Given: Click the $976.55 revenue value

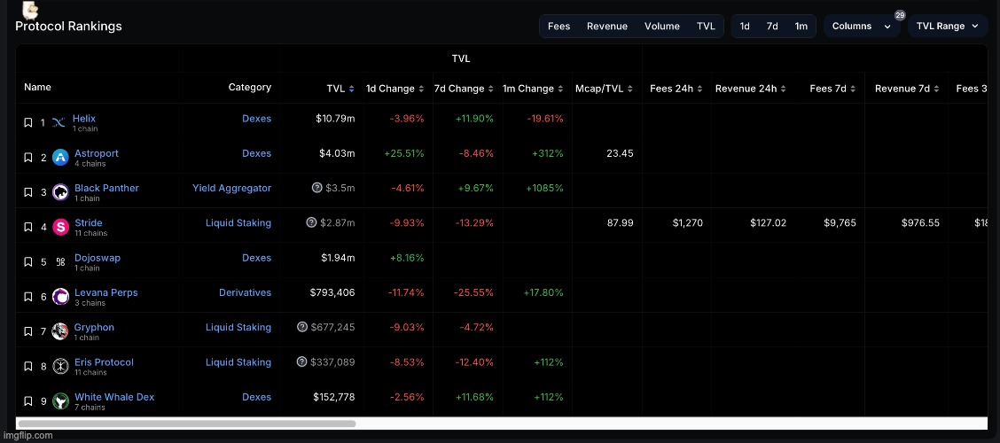Looking at the screenshot, I should coord(920,223).
